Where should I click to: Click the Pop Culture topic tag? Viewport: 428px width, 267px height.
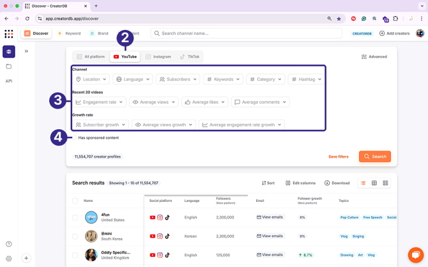[x=349, y=218]
